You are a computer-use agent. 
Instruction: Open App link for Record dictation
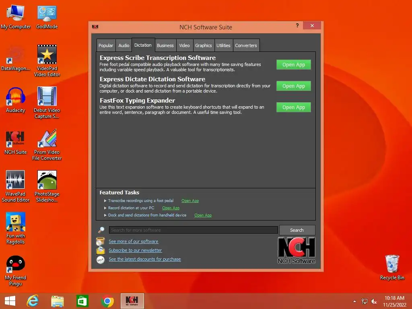click(x=171, y=208)
